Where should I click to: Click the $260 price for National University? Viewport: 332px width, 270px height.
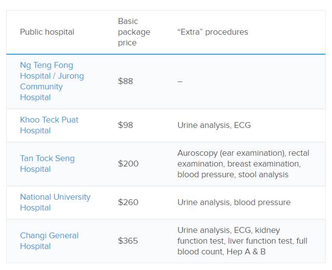pyautogui.click(x=128, y=203)
